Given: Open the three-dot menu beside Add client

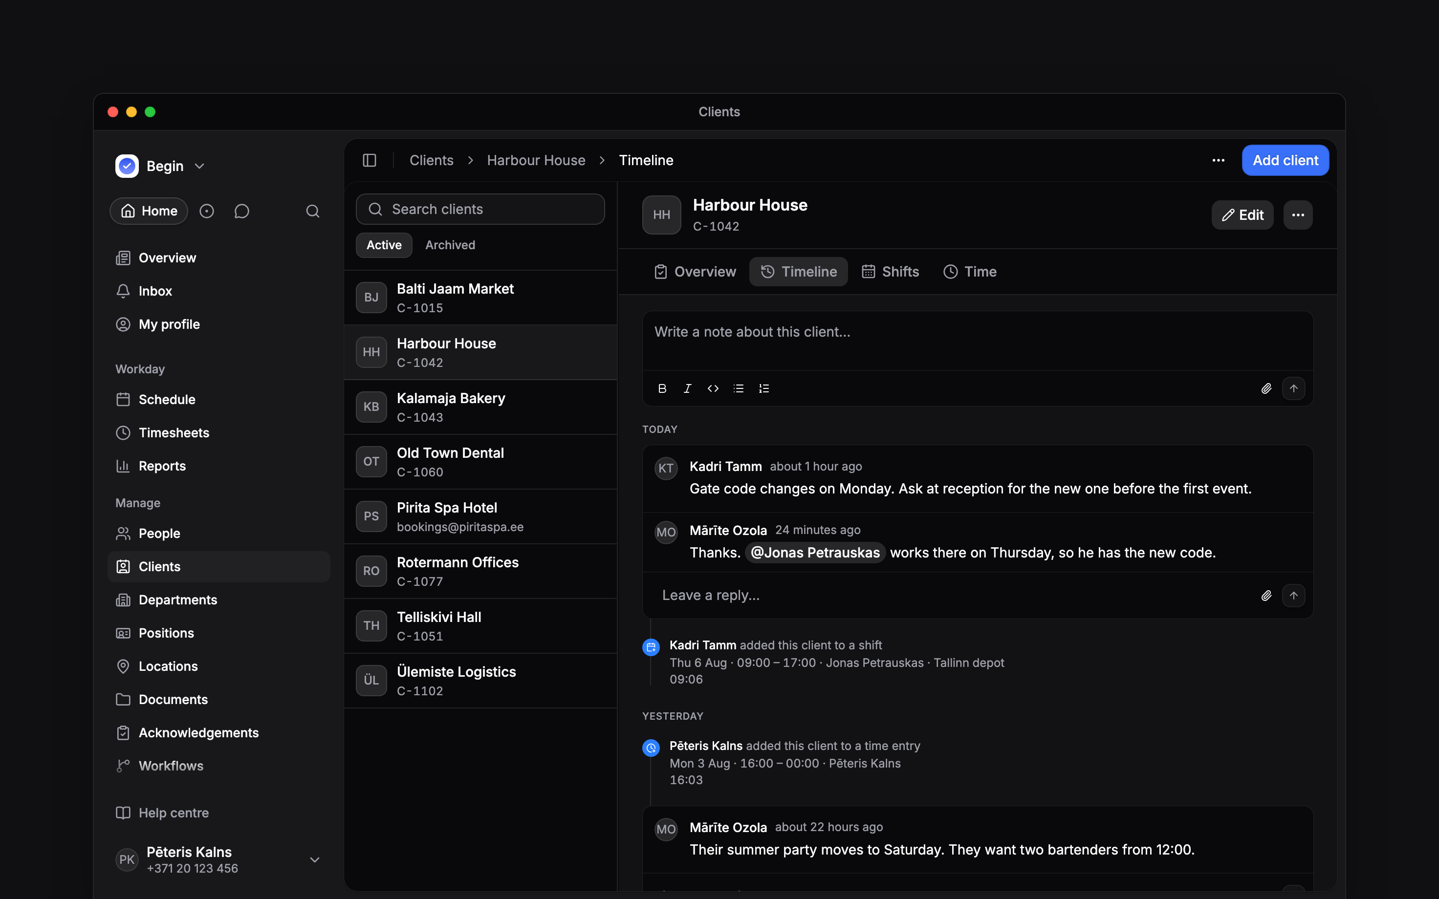Looking at the screenshot, I should pos(1219,161).
